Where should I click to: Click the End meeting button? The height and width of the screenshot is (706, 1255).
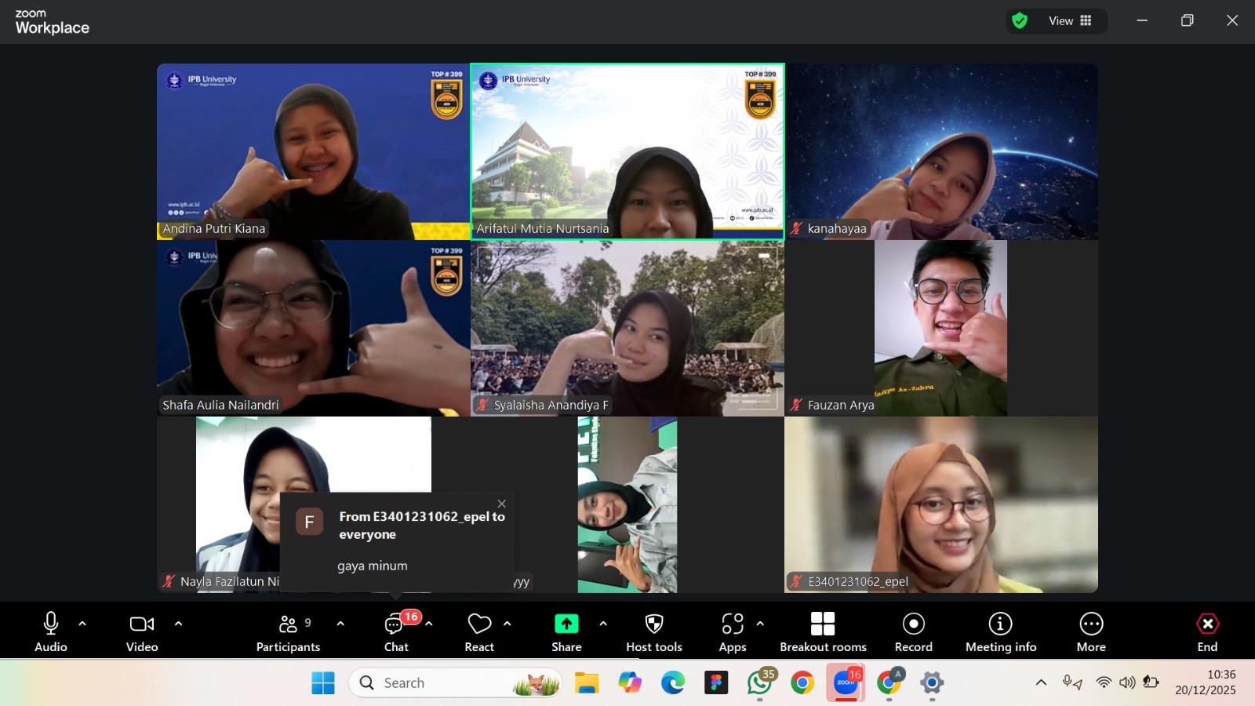click(1207, 631)
